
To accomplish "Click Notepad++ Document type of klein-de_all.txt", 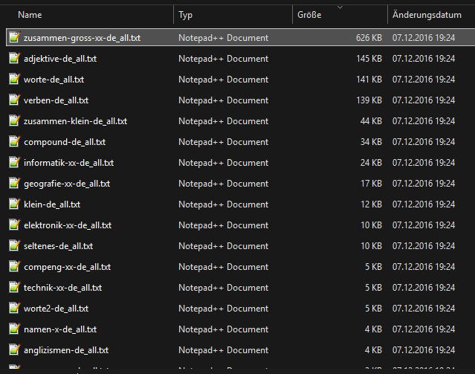I will (223, 204).
